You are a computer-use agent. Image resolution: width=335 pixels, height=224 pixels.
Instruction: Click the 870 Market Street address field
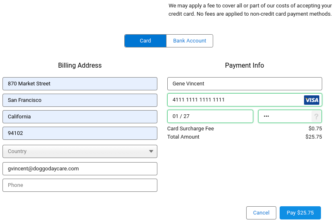point(80,84)
